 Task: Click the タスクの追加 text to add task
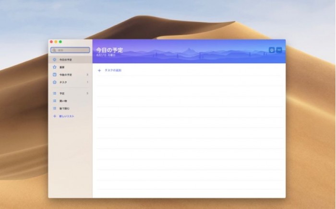[113, 70]
